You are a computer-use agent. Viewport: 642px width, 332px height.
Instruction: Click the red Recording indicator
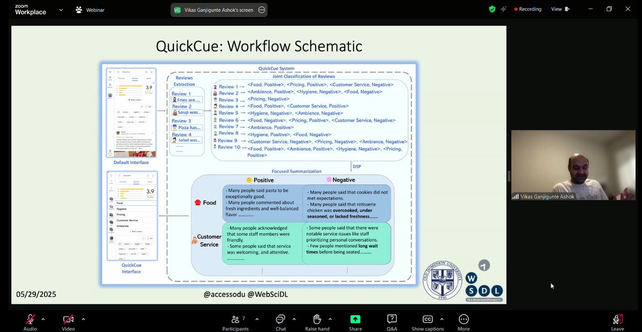(x=528, y=9)
